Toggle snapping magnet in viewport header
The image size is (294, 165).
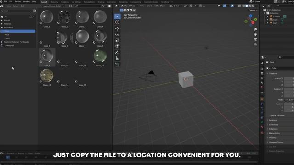pyautogui.click(x=191, y=6)
